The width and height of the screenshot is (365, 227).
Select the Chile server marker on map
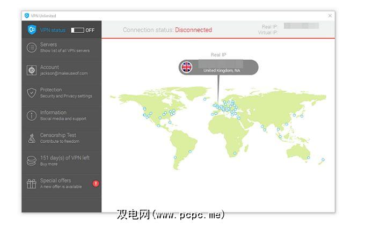(175, 157)
